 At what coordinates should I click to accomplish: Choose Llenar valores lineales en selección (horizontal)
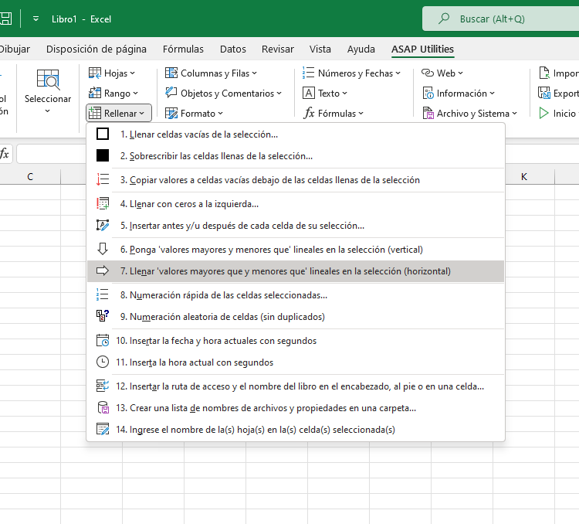click(x=296, y=271)
